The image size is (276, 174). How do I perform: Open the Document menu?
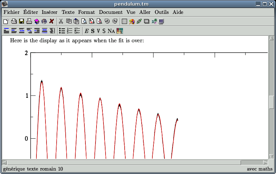[111, 12]
